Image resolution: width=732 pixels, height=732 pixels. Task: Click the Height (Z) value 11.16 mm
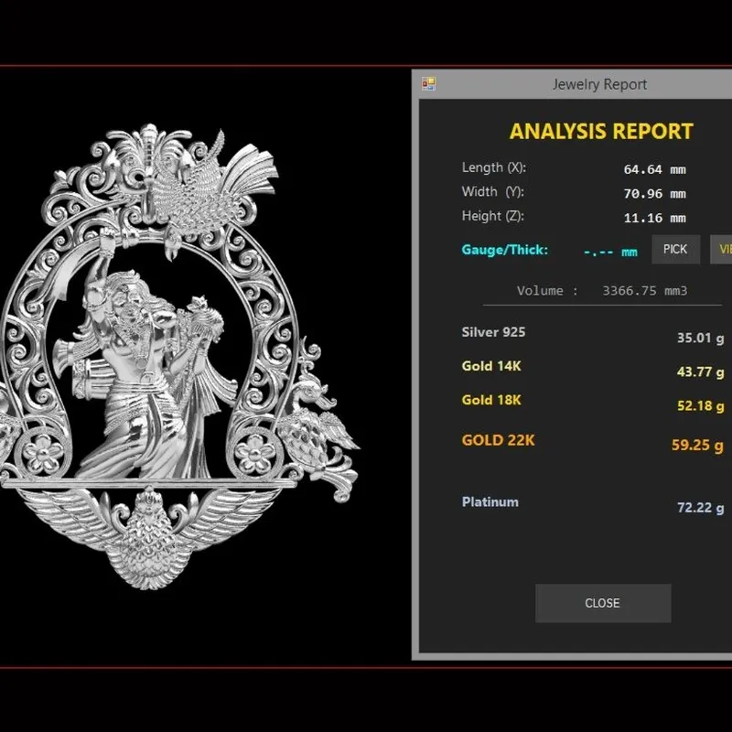tap(654, 218)
